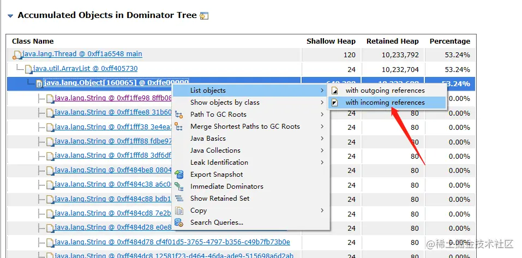Open String @ 0xff484c88 link

coord(113,199)
